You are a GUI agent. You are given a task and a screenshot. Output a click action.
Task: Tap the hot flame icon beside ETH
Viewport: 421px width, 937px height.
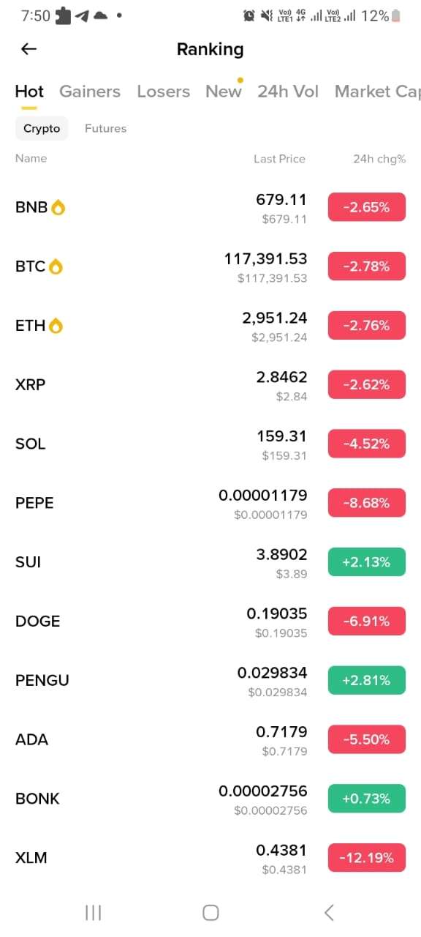coord(56,326)
